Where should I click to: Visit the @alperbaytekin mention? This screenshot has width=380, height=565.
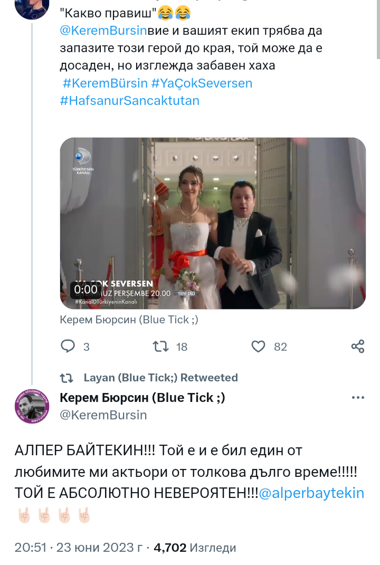click(311, 493)
